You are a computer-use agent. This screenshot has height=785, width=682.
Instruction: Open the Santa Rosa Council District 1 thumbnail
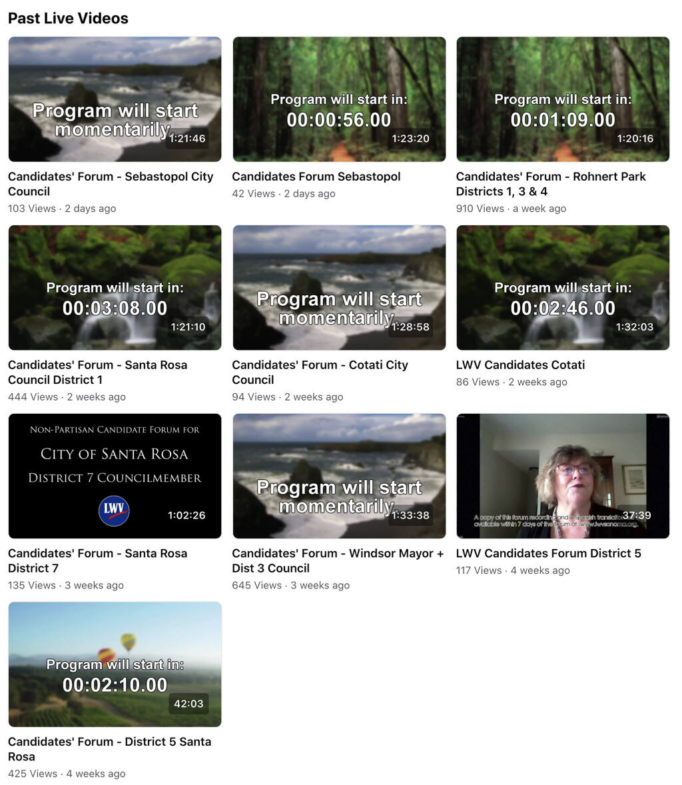point(115,287)
